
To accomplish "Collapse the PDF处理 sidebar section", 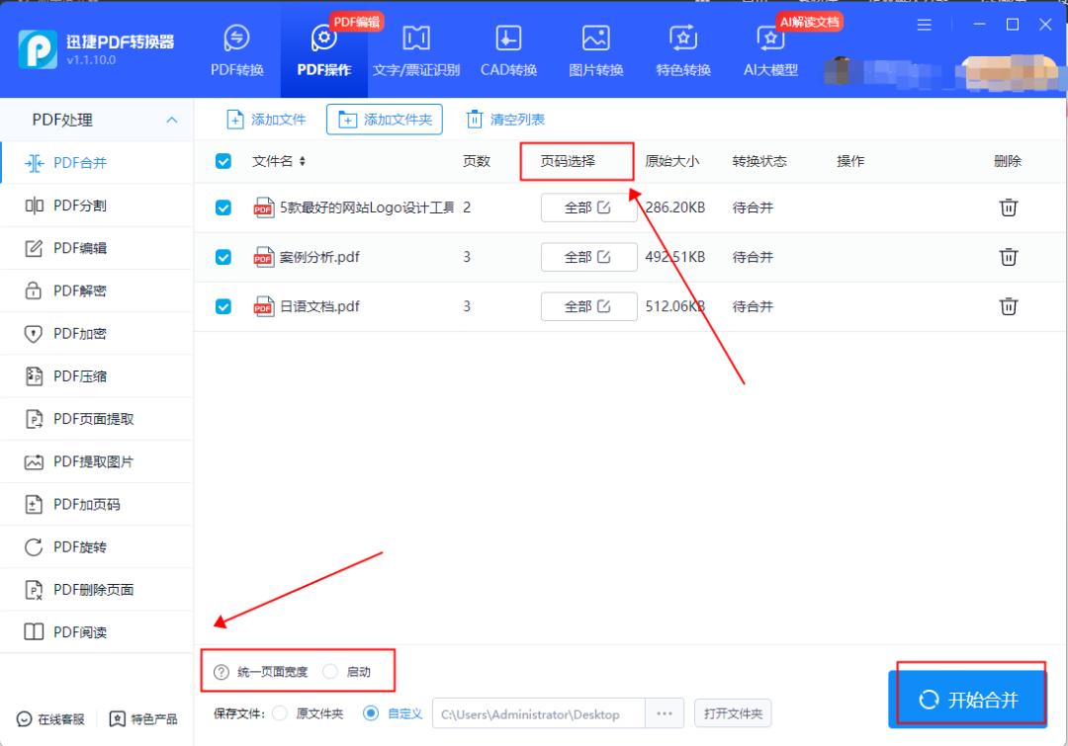I will click(171, 120).
